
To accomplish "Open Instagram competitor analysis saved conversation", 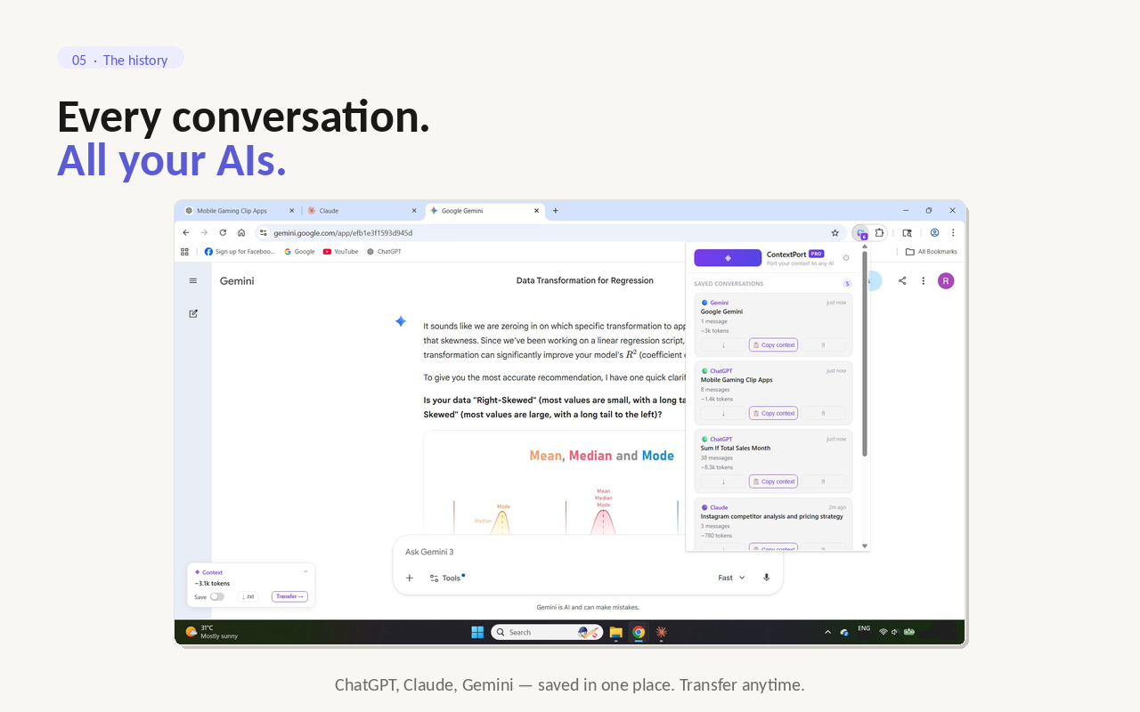I will (773, 523).
